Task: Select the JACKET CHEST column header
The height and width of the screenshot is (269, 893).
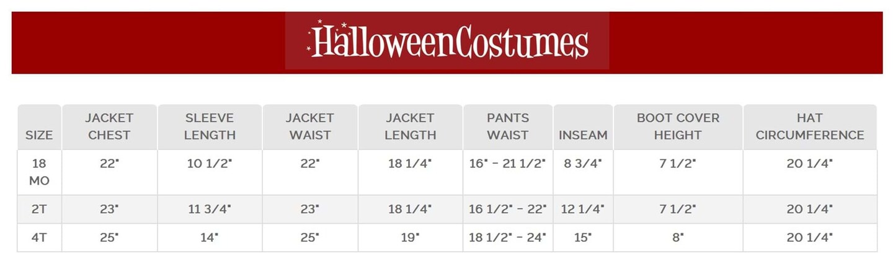Action: tap(109, 126)
